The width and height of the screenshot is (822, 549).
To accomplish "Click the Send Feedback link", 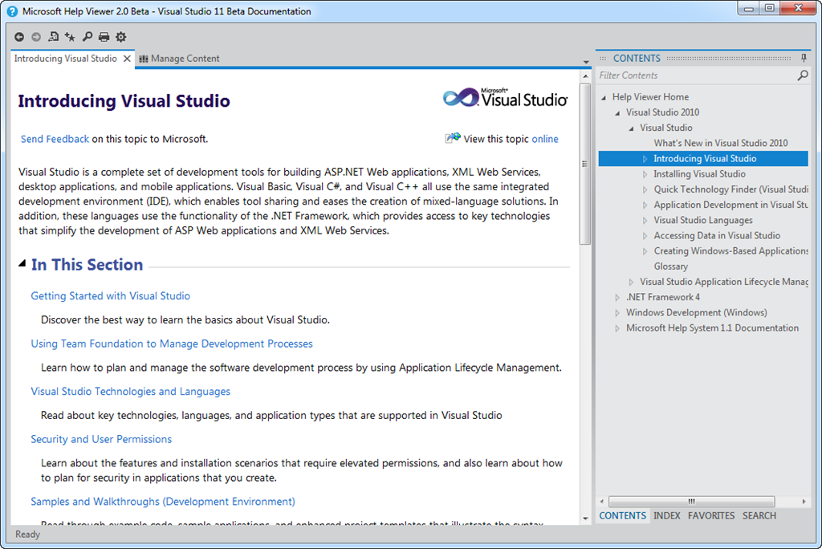I will click(55, 139).
